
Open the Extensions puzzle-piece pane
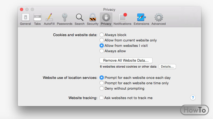click(x=141, y=19)
